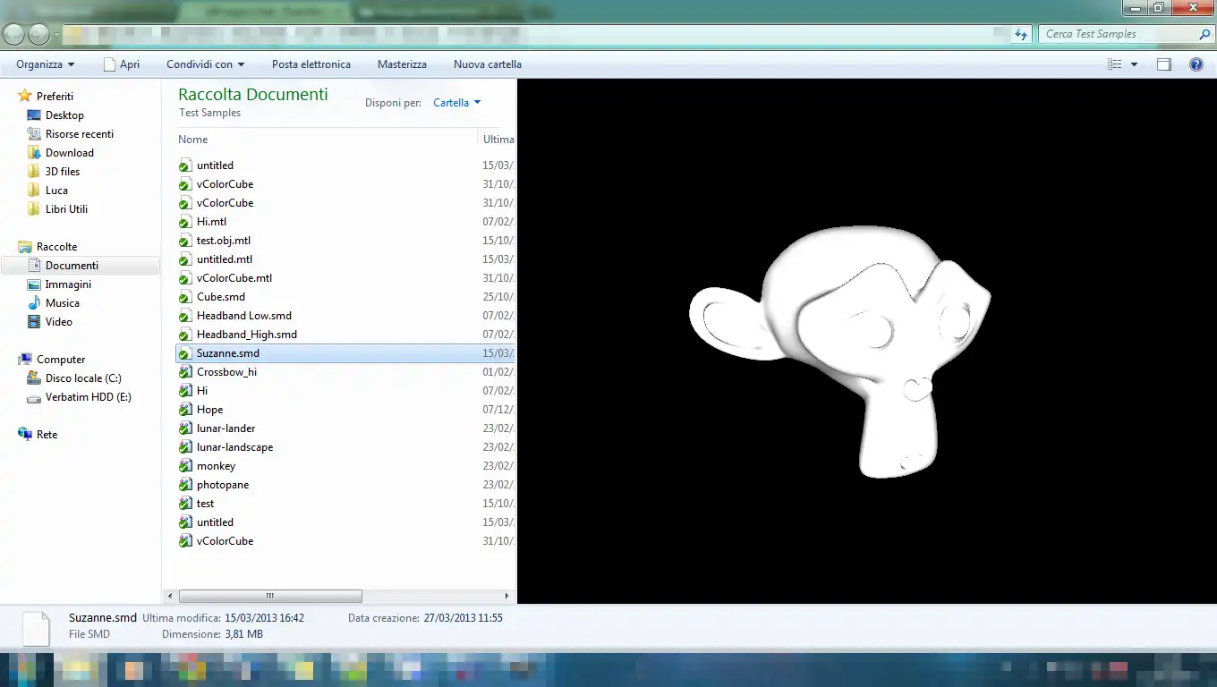Click the Risorse recenti icon

pos(34,133)
